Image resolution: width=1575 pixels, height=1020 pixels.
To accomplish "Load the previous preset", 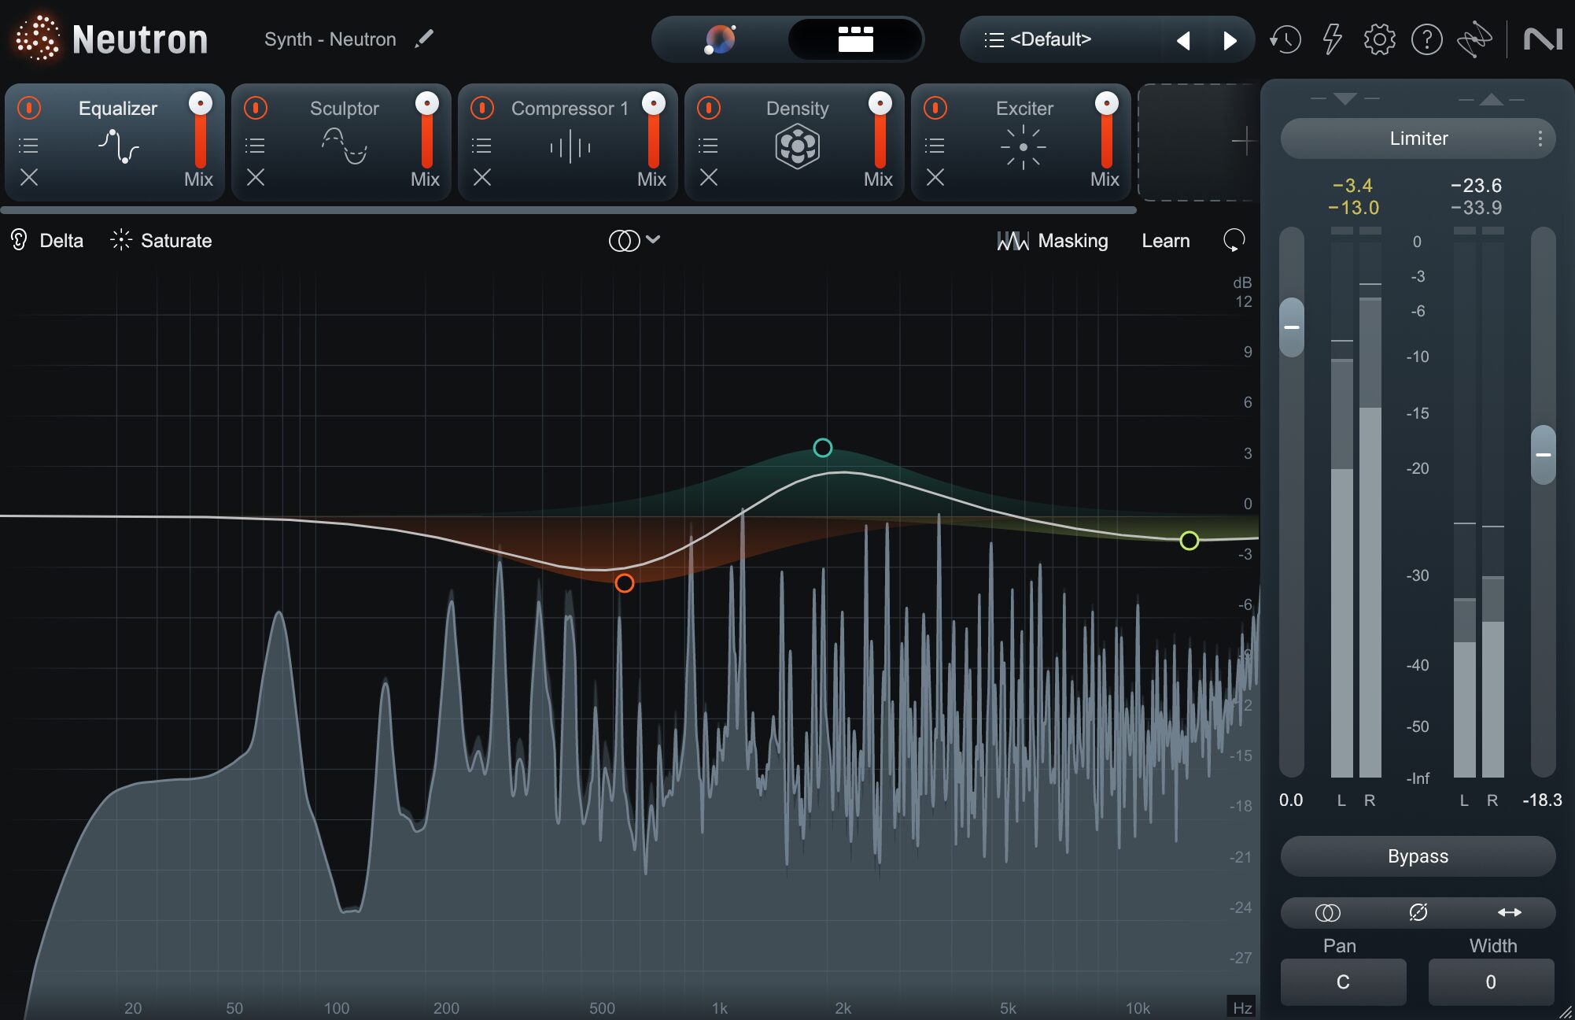I will click(x=1183, y=40).
